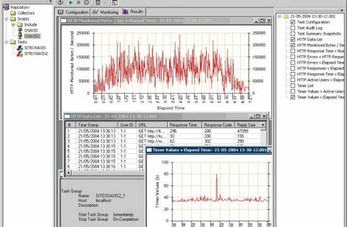Open the SITEOSAXIS2 test

point(36,54)
